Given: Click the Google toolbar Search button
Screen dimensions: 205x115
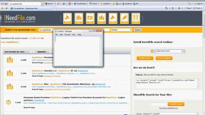Looking at the screenshot, I should 49,4.
